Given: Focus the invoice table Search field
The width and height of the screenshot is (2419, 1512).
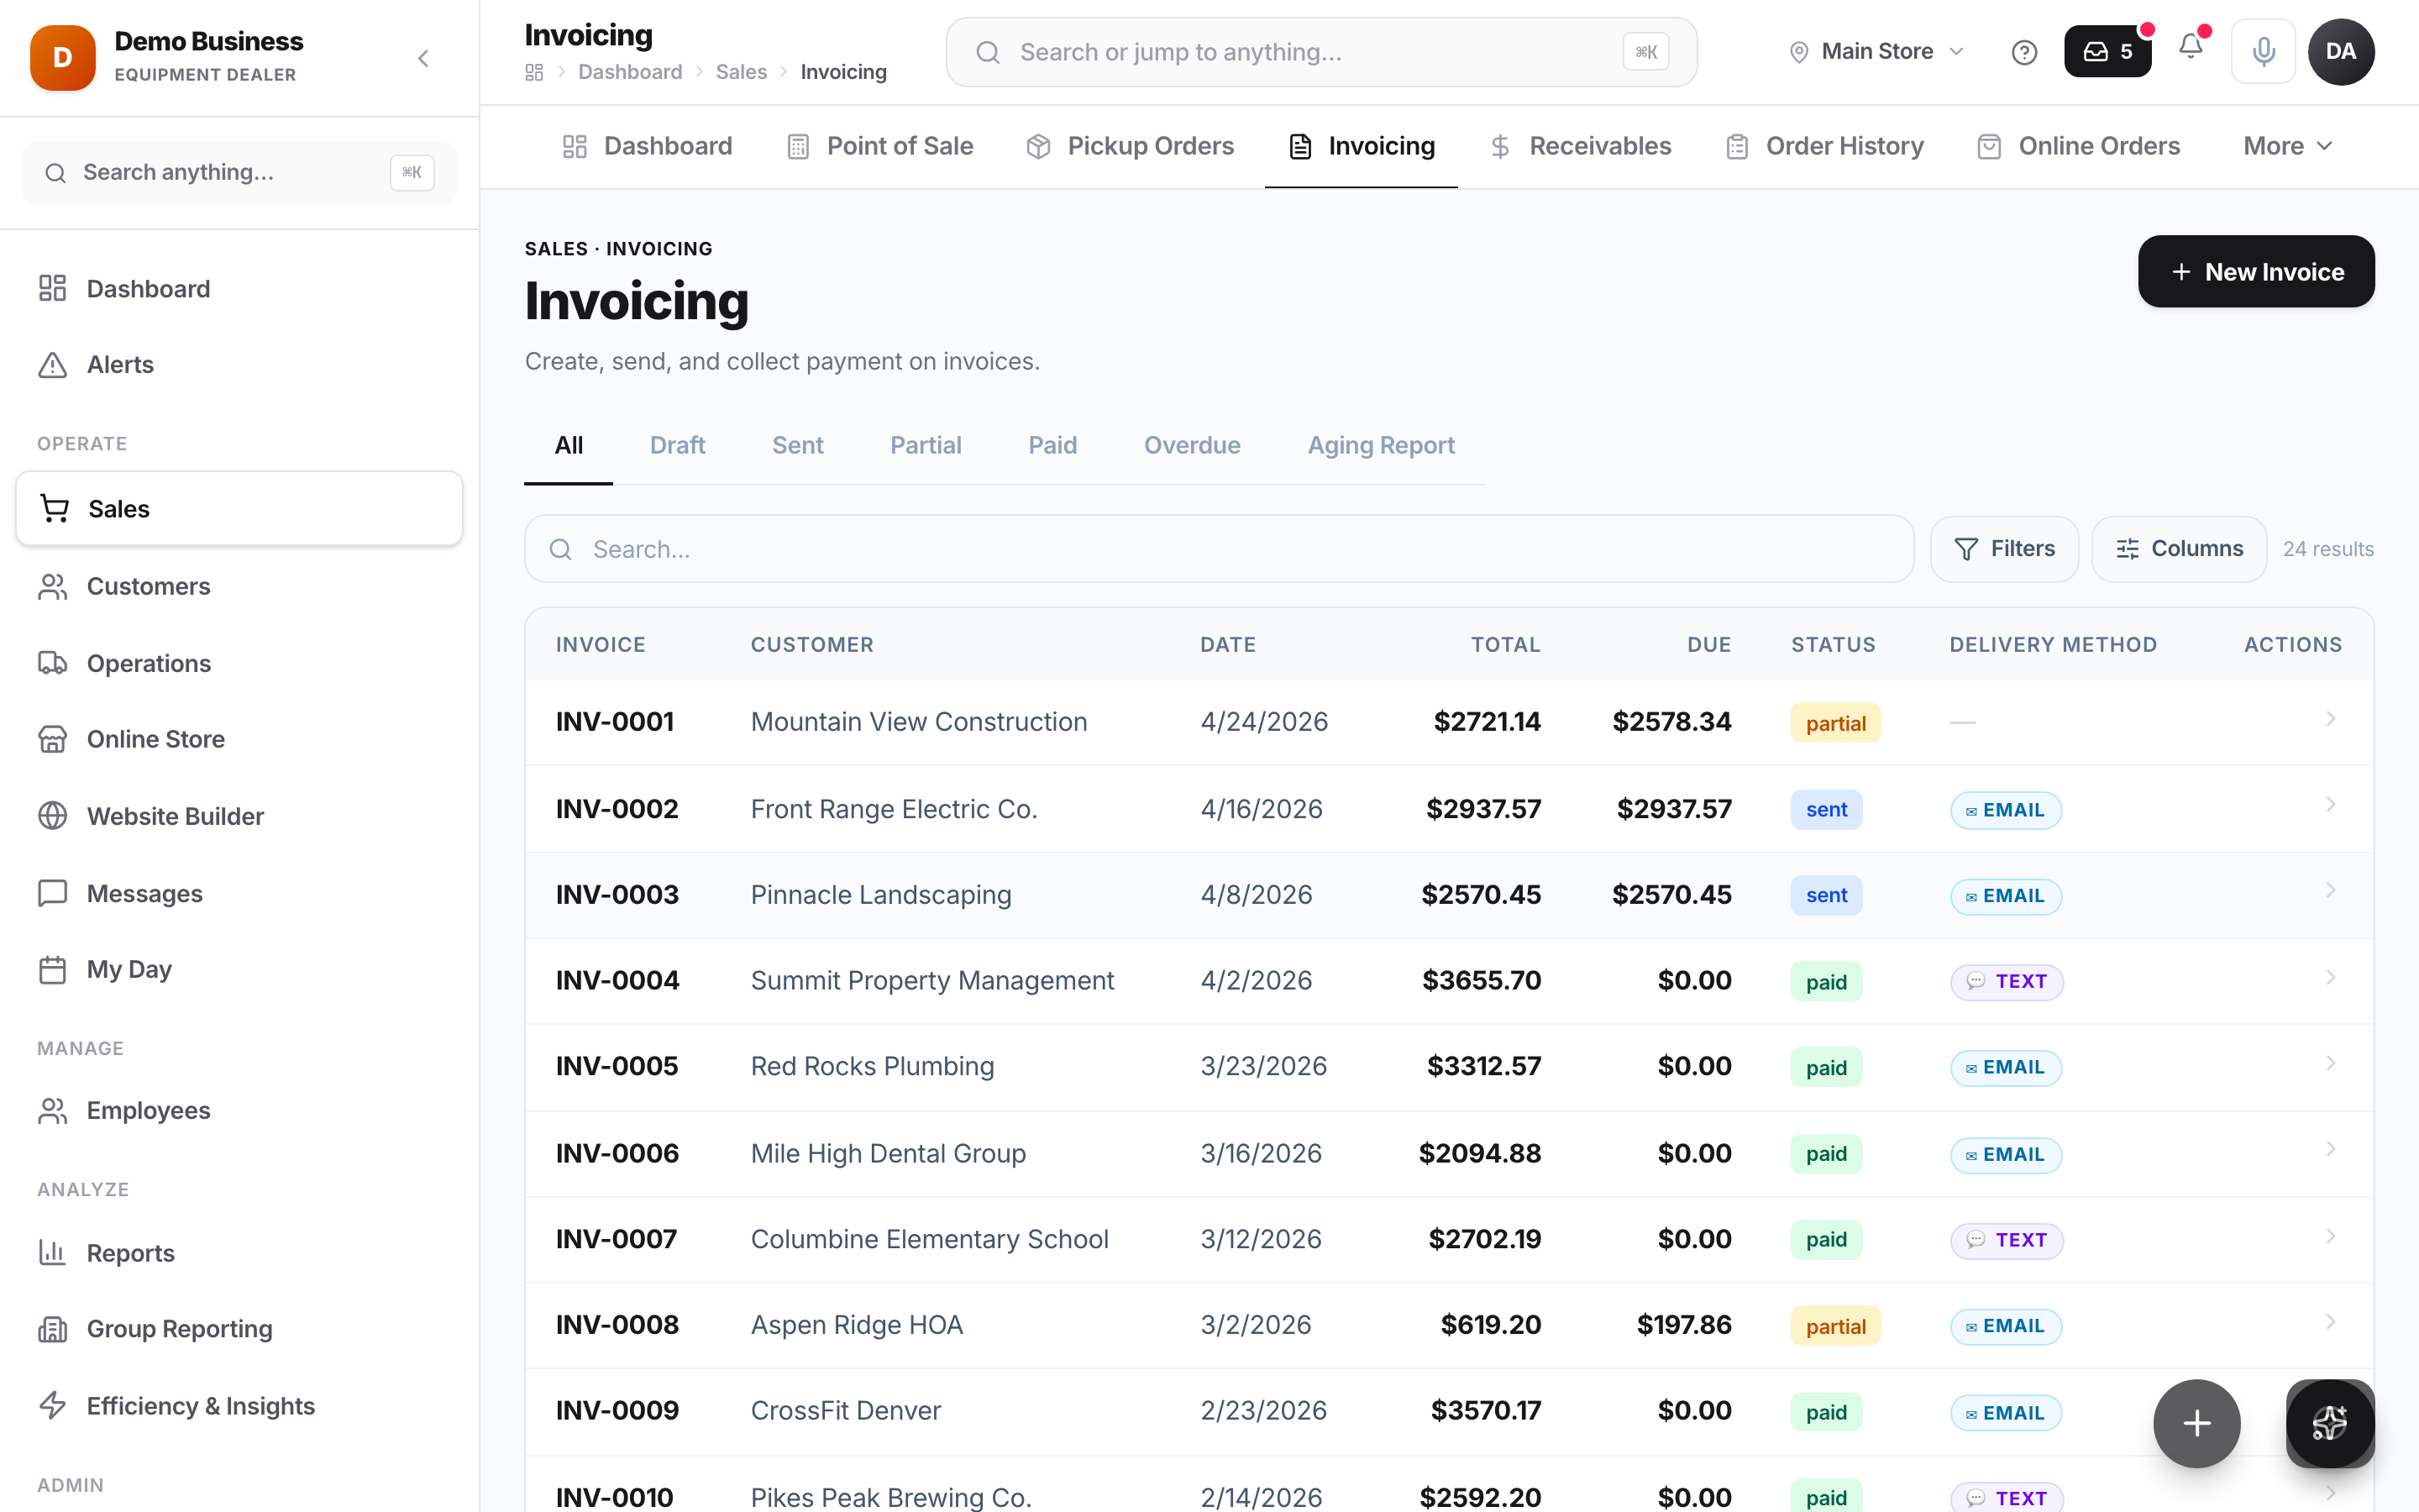Looking at the screenshot, I should click(x=1219, y=549).
